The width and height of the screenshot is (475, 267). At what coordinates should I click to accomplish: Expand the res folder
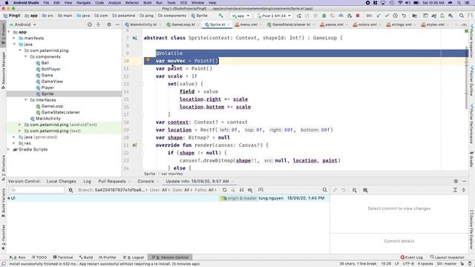click(14, 143)
